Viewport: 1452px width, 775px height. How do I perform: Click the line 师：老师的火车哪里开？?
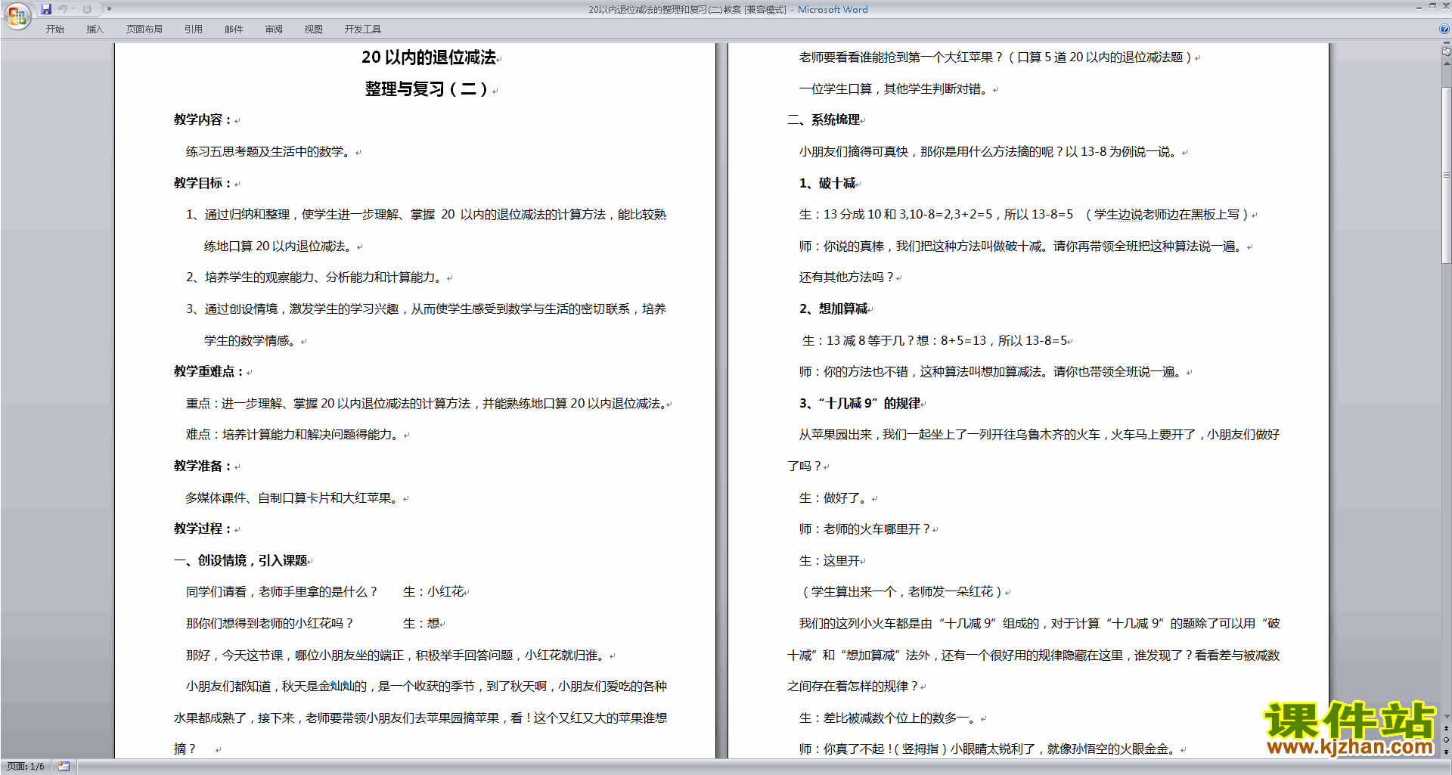[x=865, y=529]
